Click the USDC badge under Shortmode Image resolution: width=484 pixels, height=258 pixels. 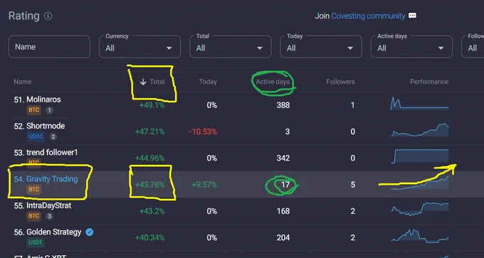tap(36, 136)
